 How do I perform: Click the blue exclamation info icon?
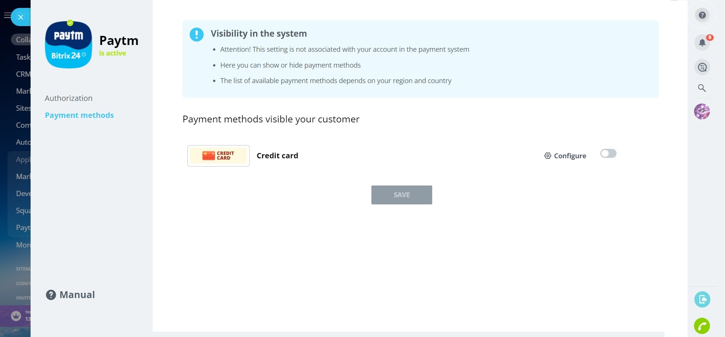click(196, 34)
